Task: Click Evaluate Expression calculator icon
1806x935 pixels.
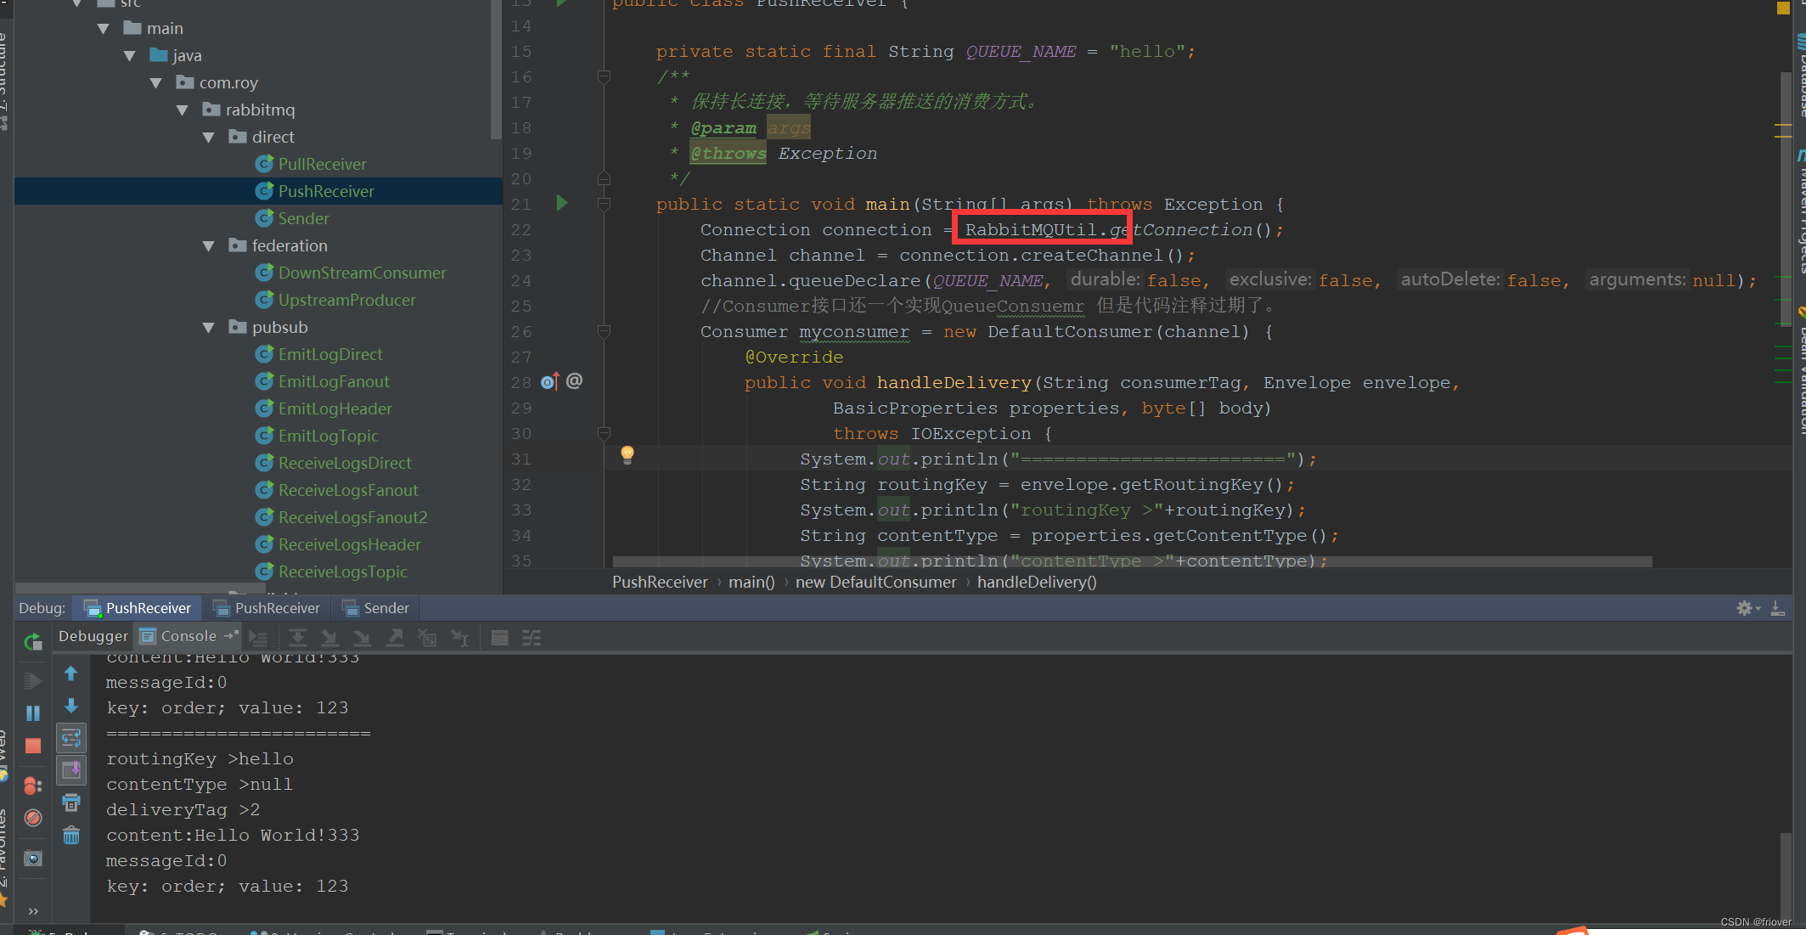Action: (500, 638)
